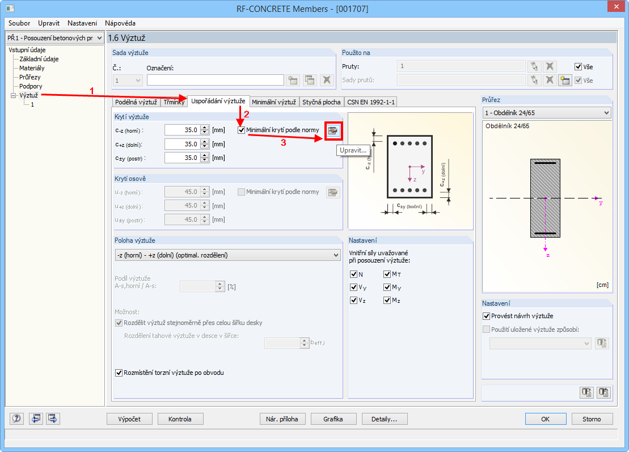Toggle Provést návrh výztuže checkbox
This screenshot has height=452, width=629.
[486, 316]
